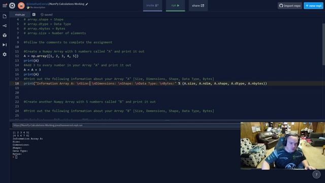
Task: Click the webcam video overlay
Action: point(283,146)
